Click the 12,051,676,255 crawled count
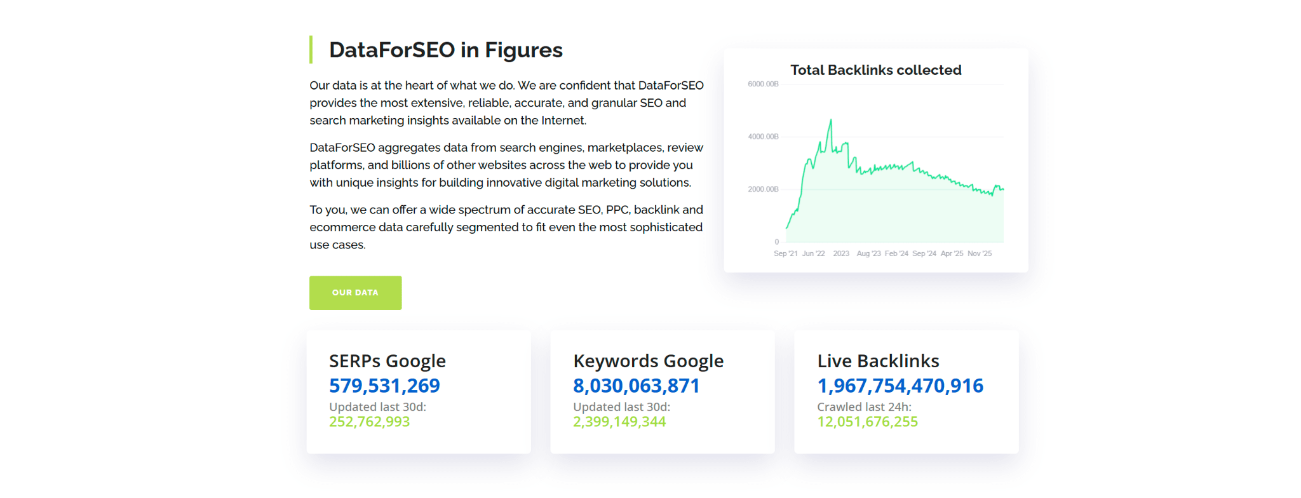 [x=867, y=422]
